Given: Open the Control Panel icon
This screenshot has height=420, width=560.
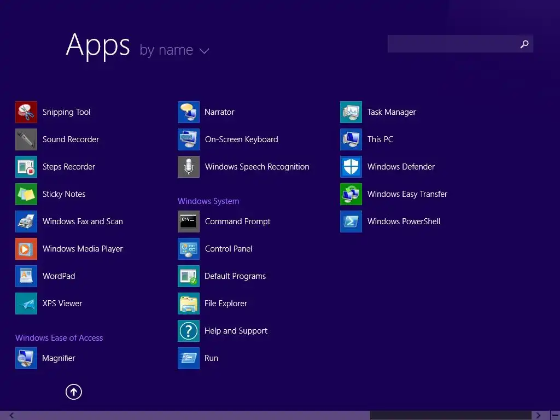Looking at the screenshot, I should [x=189, y=249].
